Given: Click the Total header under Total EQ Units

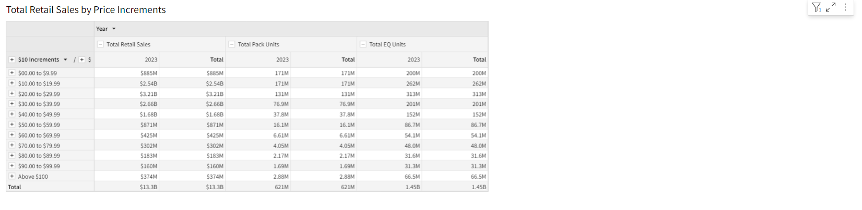Looking at the screenshot, I should click(479, 60).
